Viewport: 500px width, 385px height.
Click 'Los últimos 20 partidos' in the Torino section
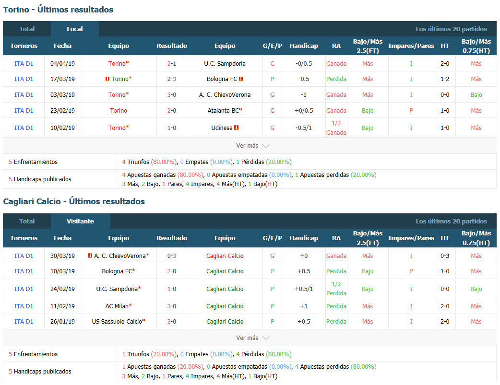coord(451,29)
